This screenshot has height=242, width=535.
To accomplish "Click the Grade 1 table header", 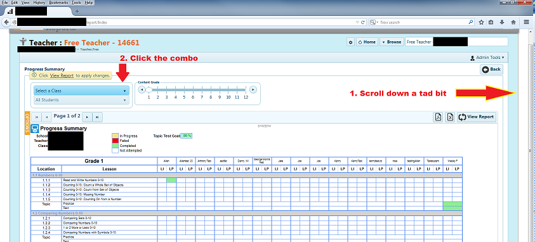I will pos(94,161).
